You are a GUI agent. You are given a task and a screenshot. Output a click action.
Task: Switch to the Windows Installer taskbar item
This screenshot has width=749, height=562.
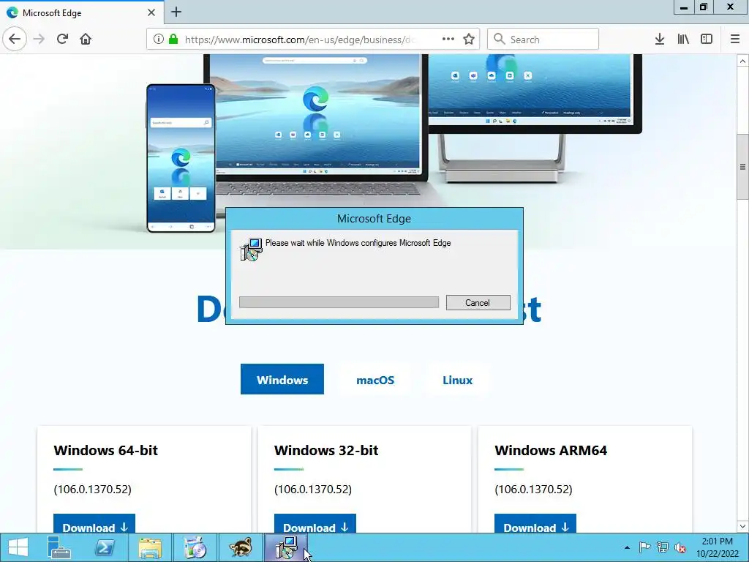point(286,547)
